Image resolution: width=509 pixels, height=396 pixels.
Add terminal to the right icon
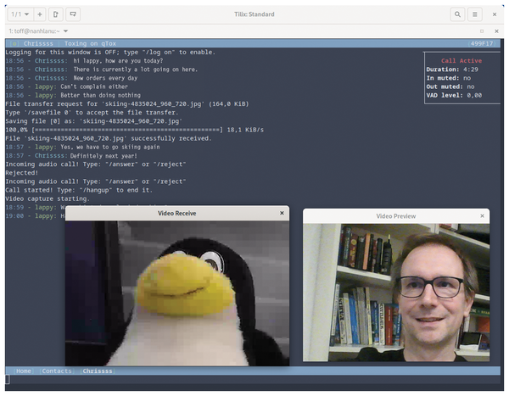click(x=55, y=14)
